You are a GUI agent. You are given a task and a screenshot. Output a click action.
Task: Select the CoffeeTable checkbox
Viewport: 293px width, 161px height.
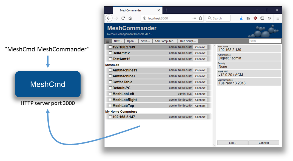(110, 82)
